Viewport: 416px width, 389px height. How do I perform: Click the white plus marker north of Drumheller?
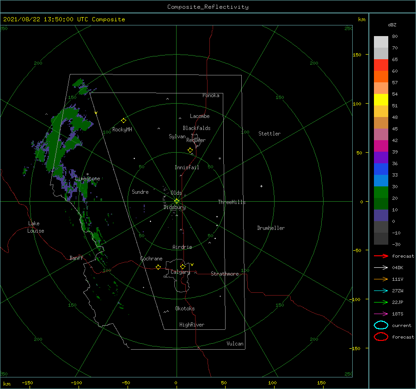tap(261, 186)
